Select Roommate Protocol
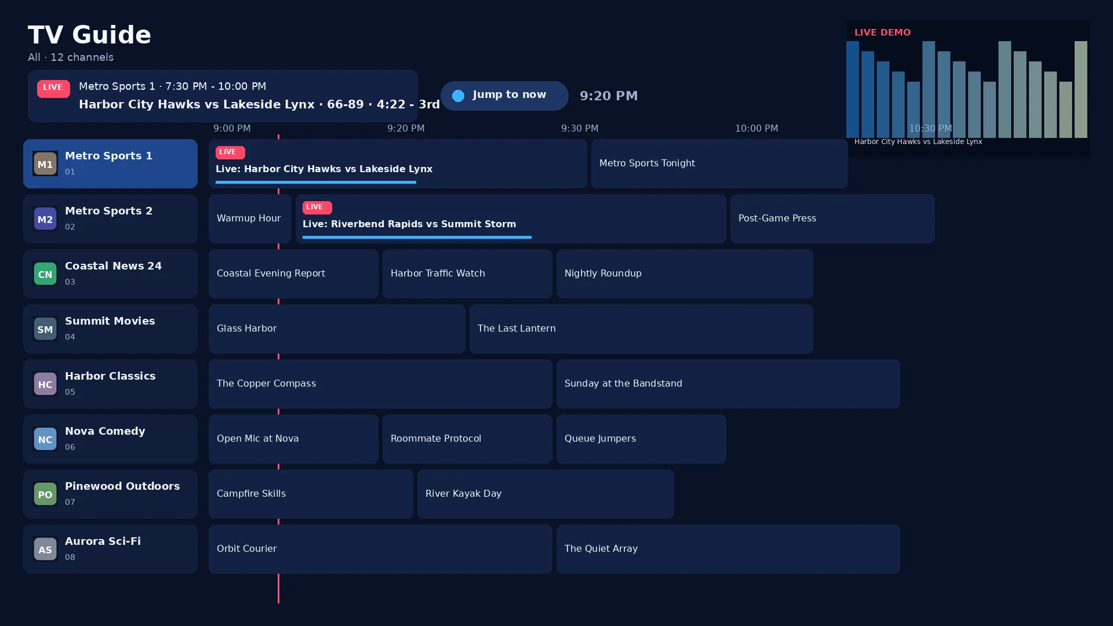The image size is (1113, 626). coord(467,439)
